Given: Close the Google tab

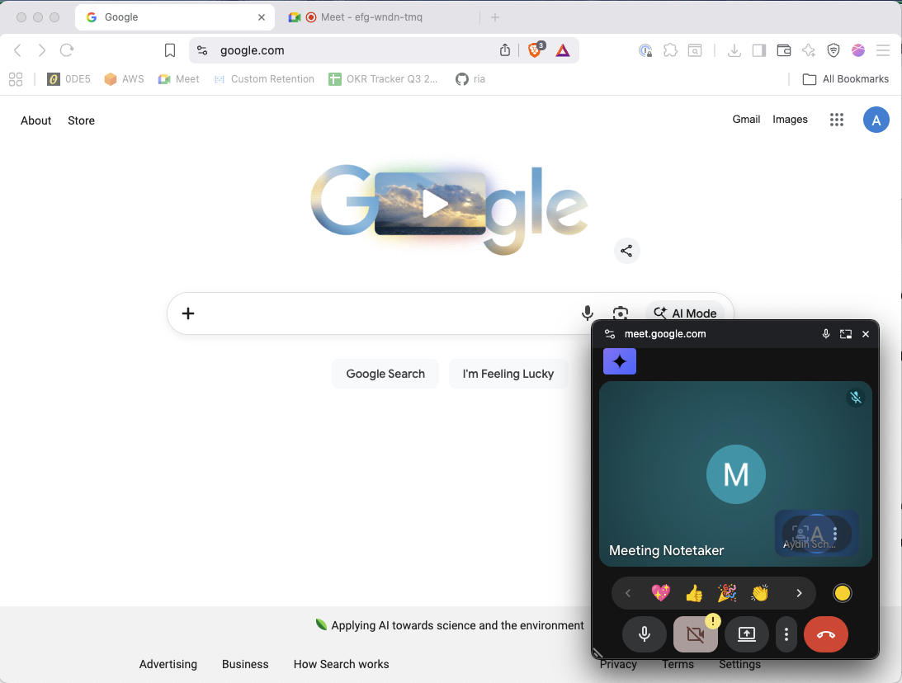Looking at the screenshot, I should coord(262,17).
